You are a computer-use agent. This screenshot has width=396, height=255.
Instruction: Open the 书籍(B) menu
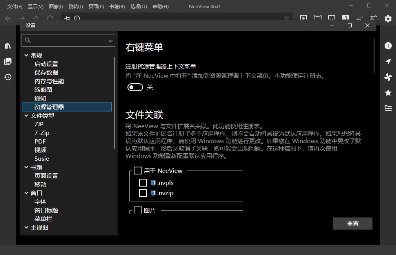[x=117, y=7]
